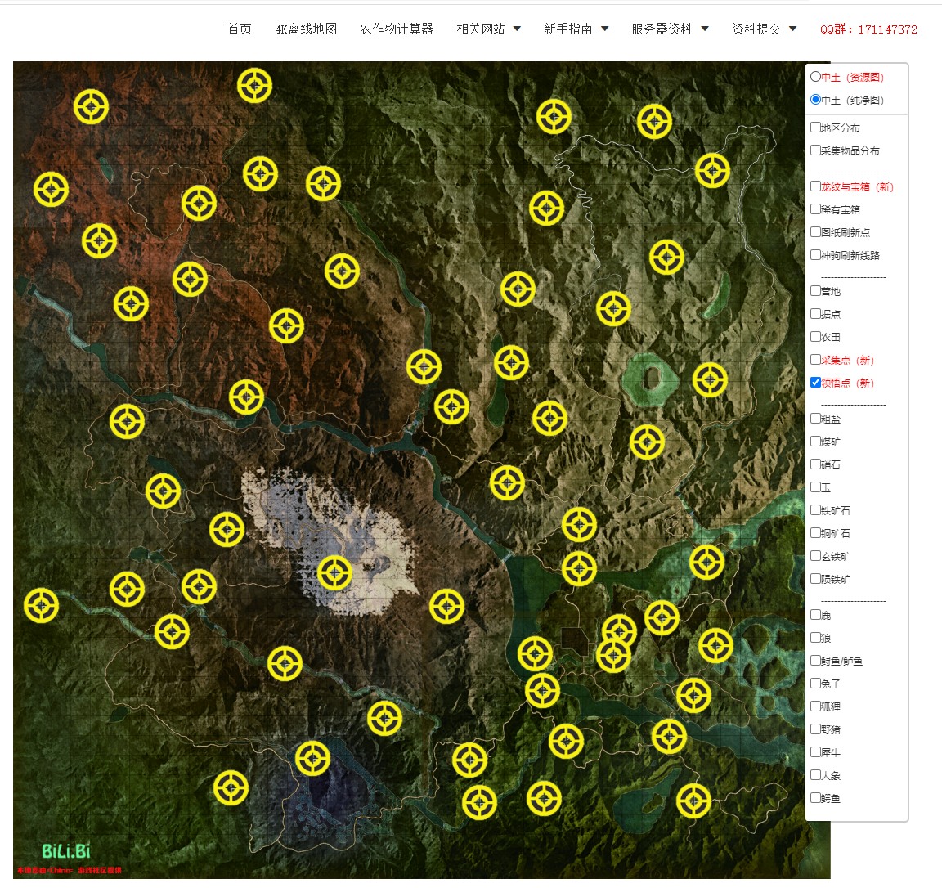
Task: Expand the 服务器资料 dropdown
Action: pos(669,29)
